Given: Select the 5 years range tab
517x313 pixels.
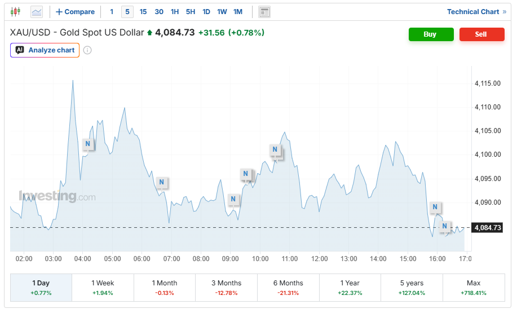Looking at the screenshot, I should (x=412, y=288).
